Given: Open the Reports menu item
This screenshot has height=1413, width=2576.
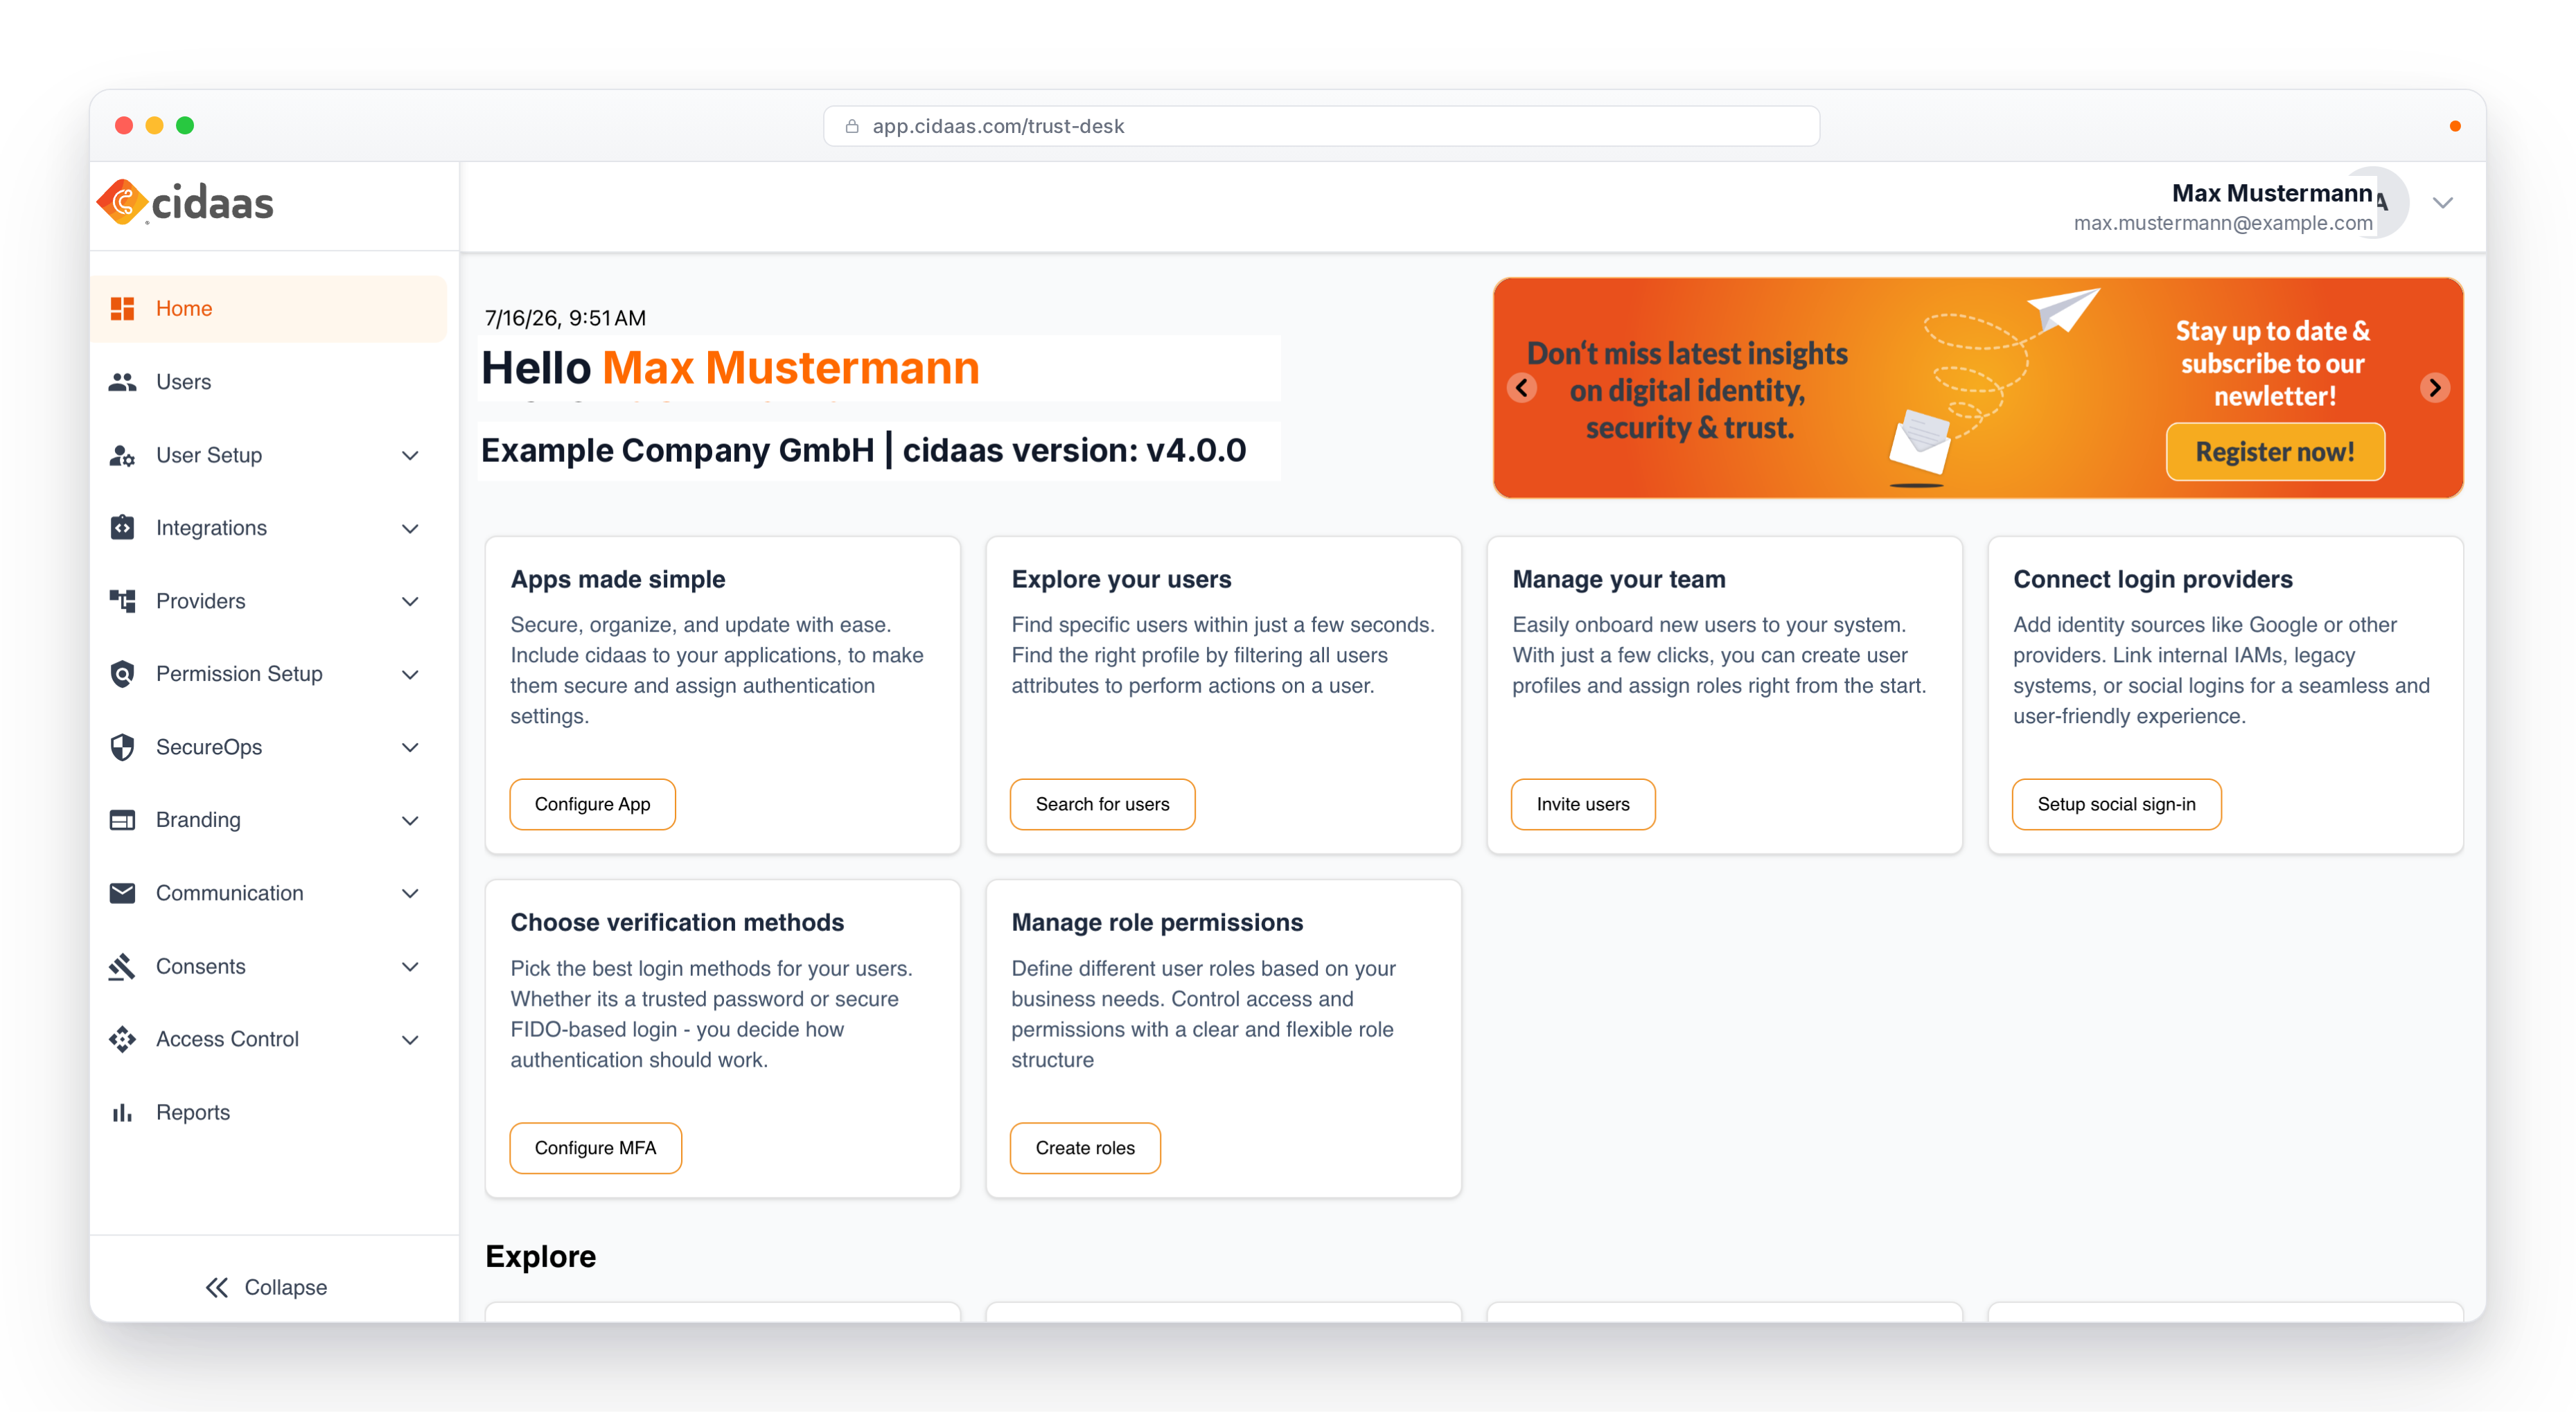Looking at the screenshot, I should [x=268, y=1113].
